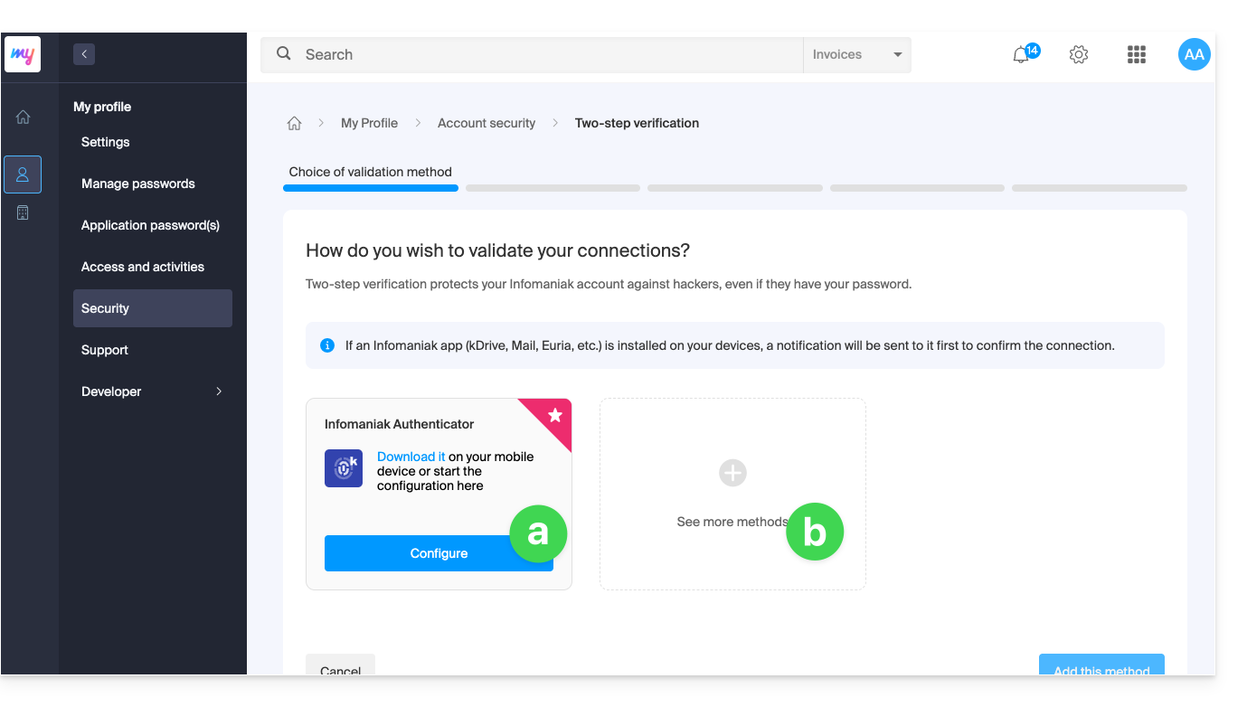This screenshot has width=1247, height=707.
Task: Click the Cancel button
Action: click(340, 665)
